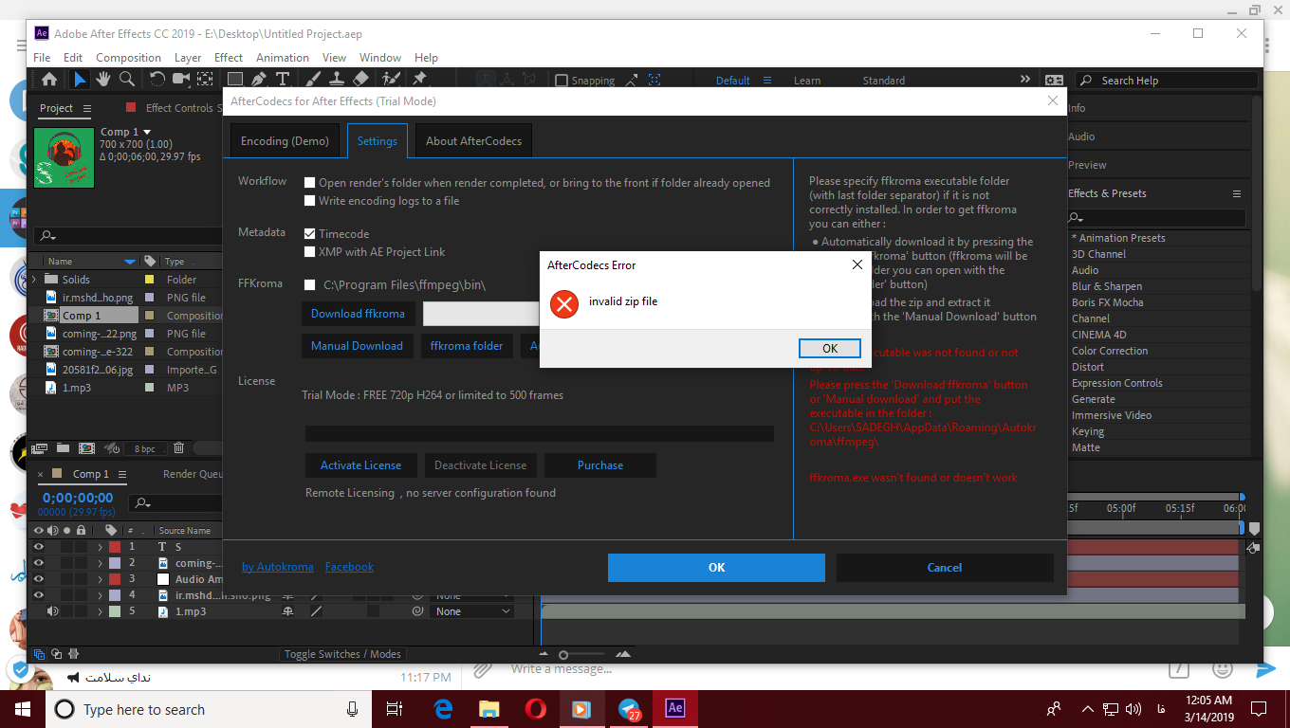This screenshot has width=1290, height=728.
Task: Click Cancel in AfterCodecs dialog
Action: coord(945,568)
